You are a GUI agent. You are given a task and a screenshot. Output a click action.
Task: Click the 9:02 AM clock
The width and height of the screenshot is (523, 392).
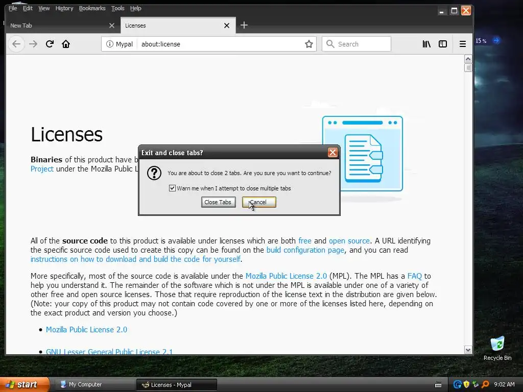tap(504, 384)
